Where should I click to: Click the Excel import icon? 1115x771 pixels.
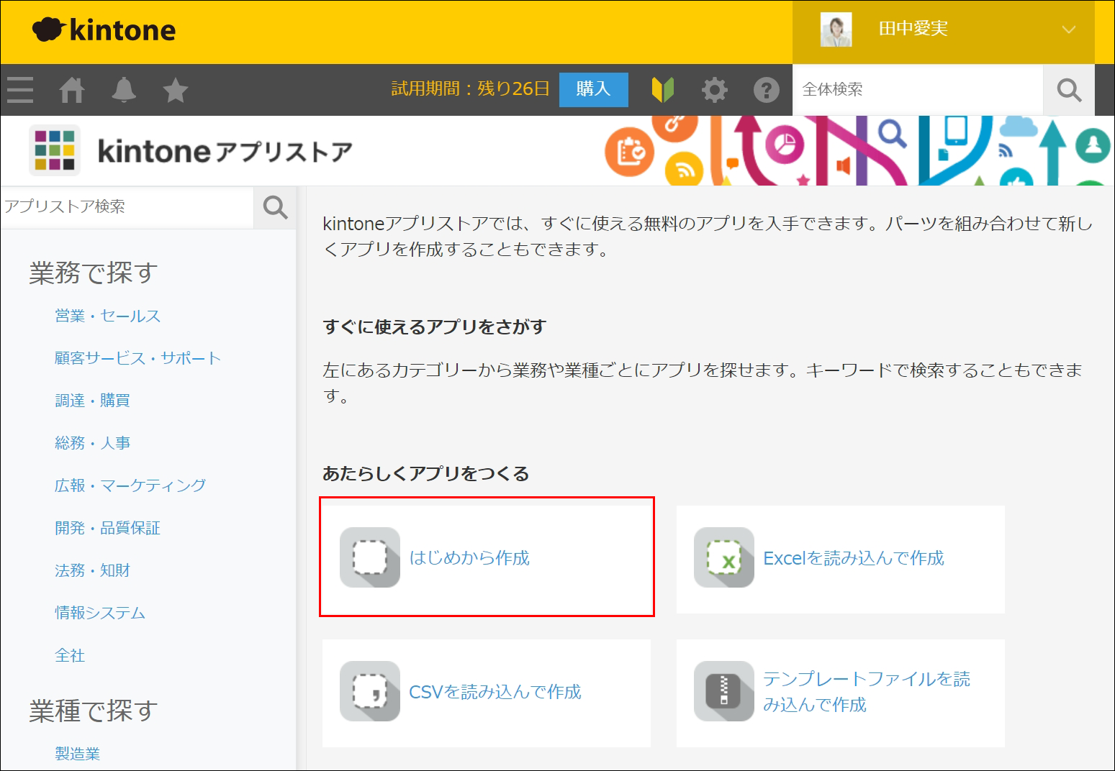coord(724,557)
